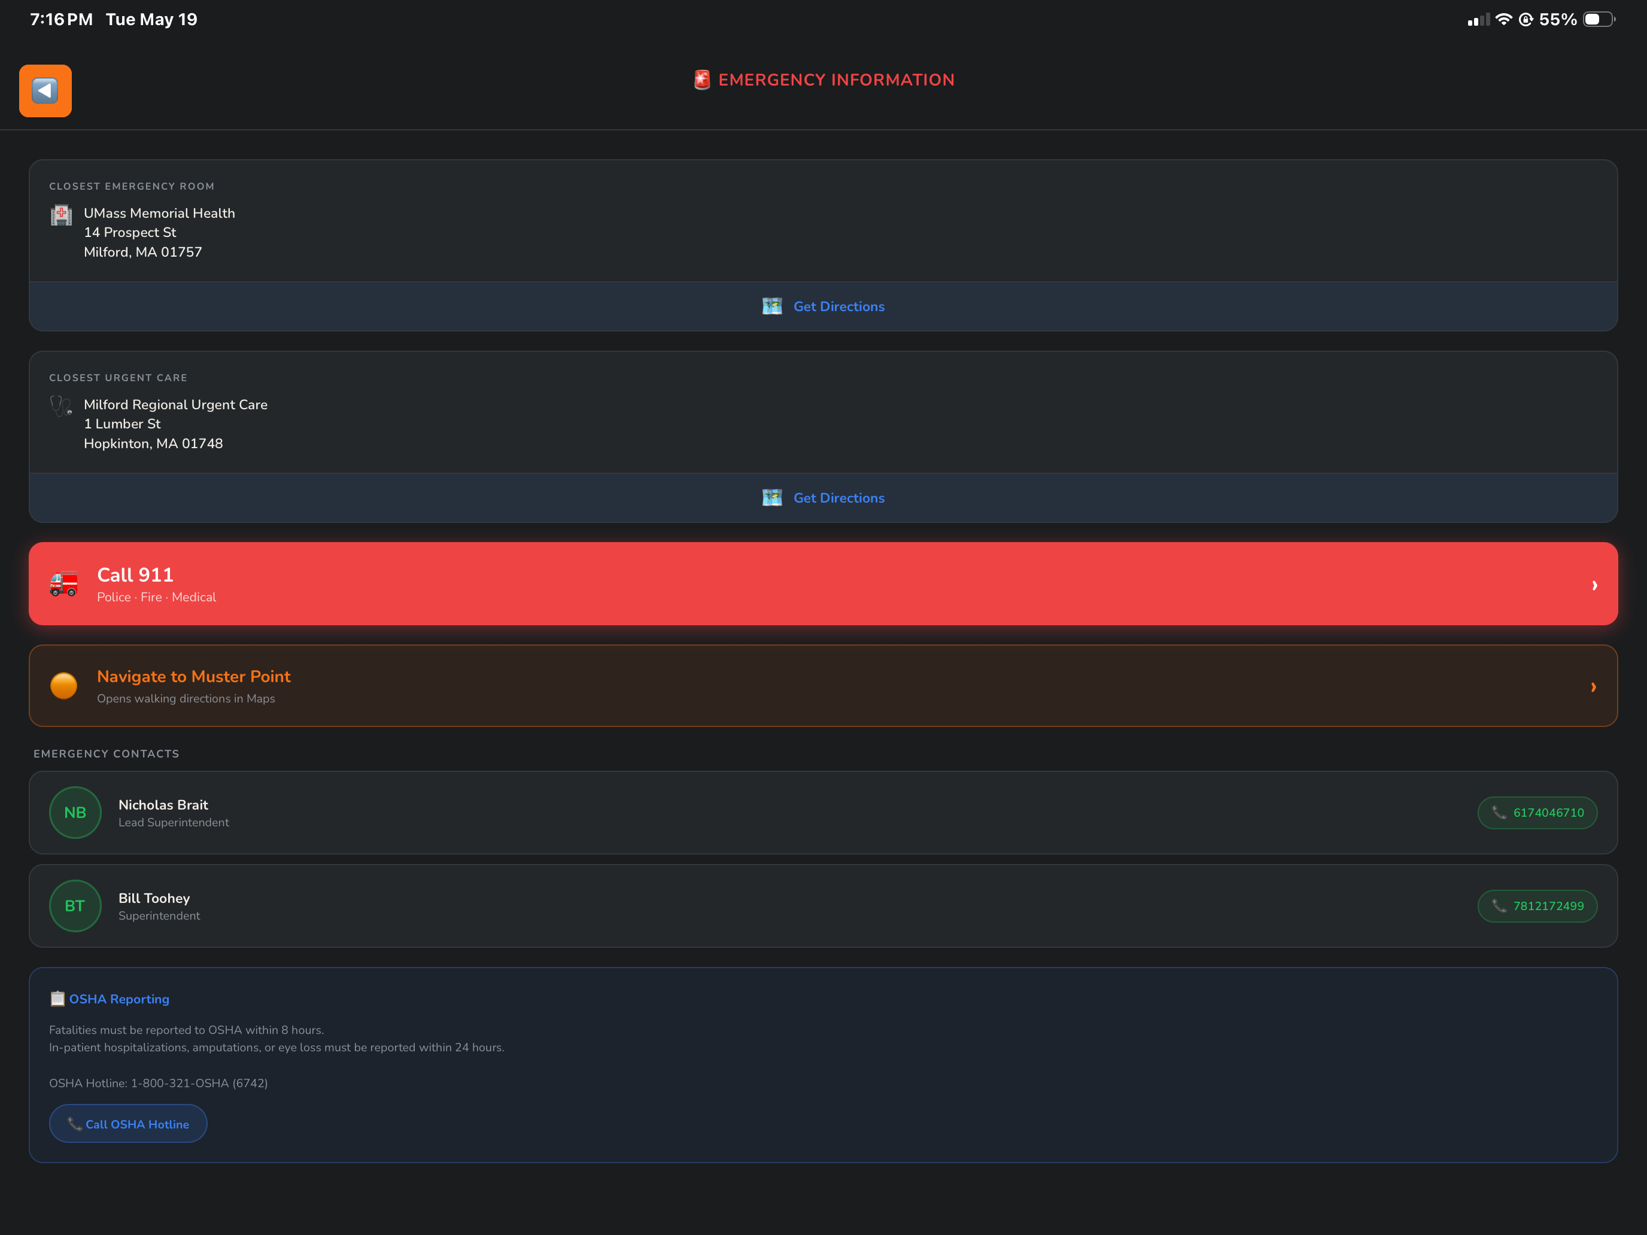Viewport: 1647px width, 1235px height.
Task: Click the OSHA Hotline 1-800-321-OSHA text
Action: (159, 1083)
